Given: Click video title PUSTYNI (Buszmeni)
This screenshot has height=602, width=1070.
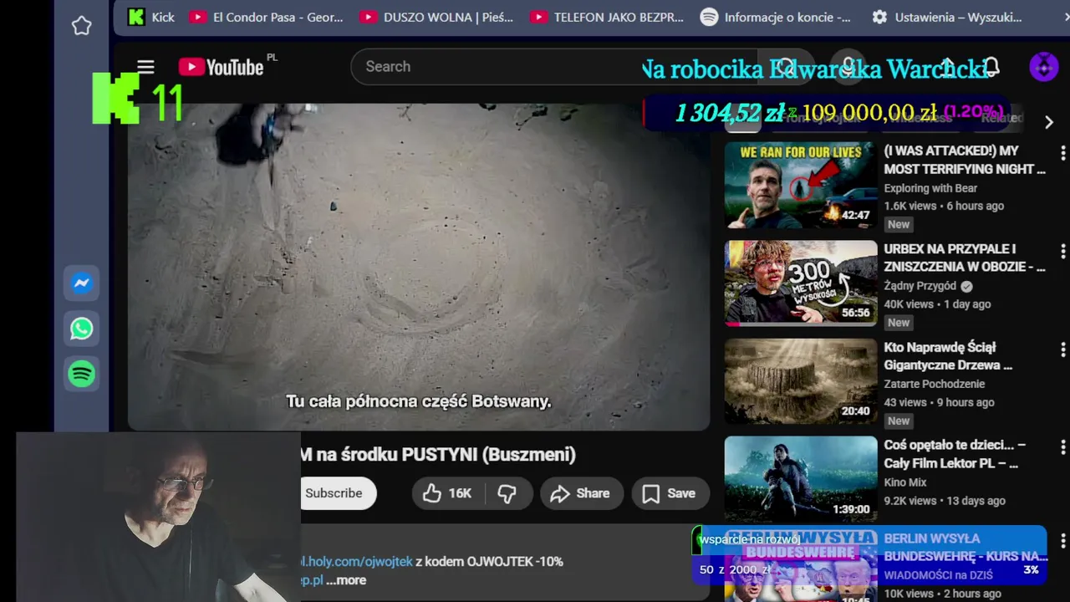Looking at the screenshot, I should [438, 454].
